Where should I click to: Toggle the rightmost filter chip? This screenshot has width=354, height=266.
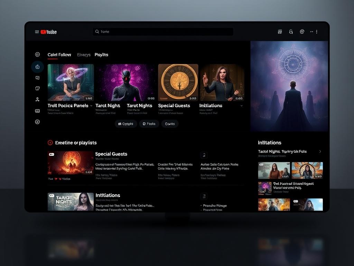tap(170, 124)
